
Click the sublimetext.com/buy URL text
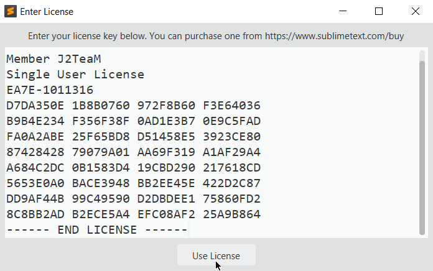pyautogui.click(x=335, y=37)
